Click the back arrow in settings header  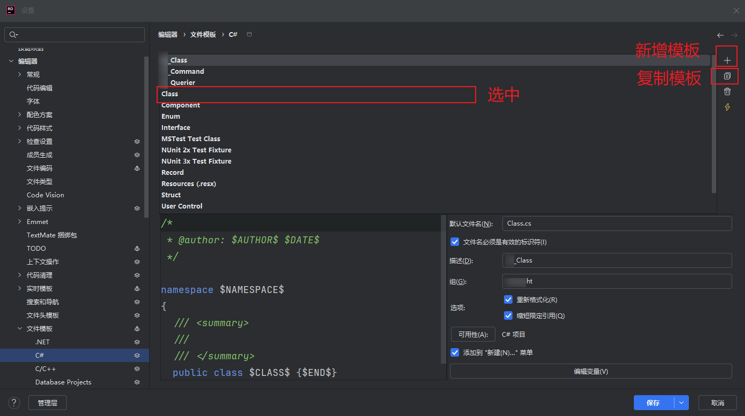[x=720, y=35]
